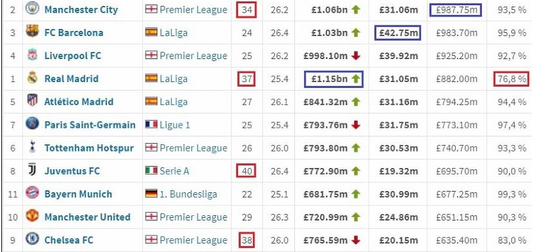Click the Paris Saint-Germain club crest
Viewport: 533px width, 252px height.
pos(32,124)
